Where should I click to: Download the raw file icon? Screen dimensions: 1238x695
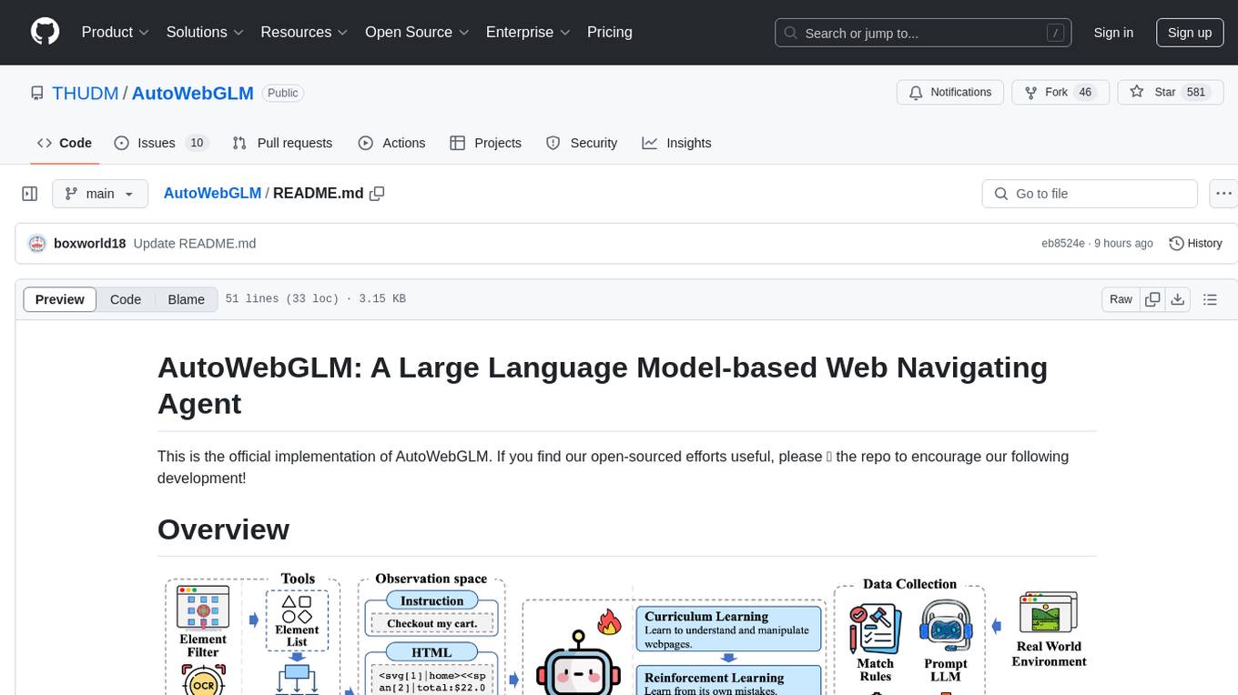tap(1178, 299)
